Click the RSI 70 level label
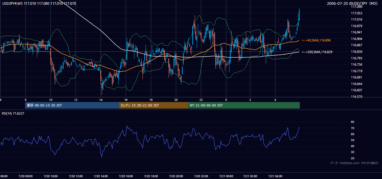The width and height of the screenshot is (382, 179). tap(352, 128)
